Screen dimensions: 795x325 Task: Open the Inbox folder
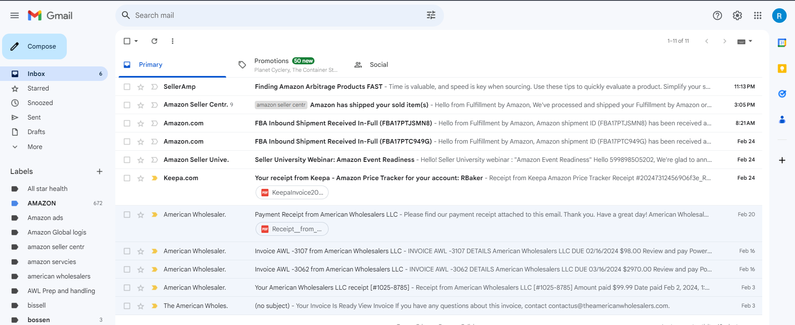coord(54,74)
